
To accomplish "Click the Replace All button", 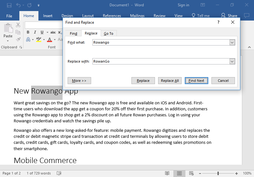I will pyautogui.click(x=170, y=81).
